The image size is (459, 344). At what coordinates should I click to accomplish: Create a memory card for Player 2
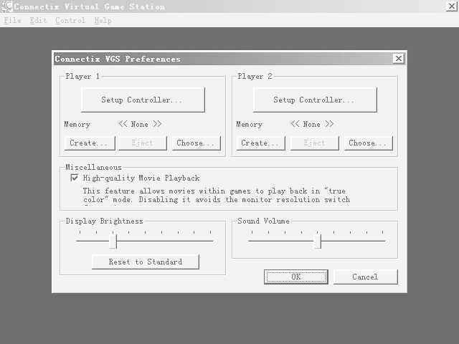pos(260,143)
